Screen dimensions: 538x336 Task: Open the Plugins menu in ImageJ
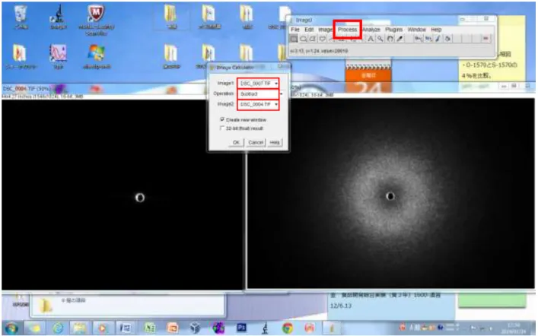[x=394, y=30]
